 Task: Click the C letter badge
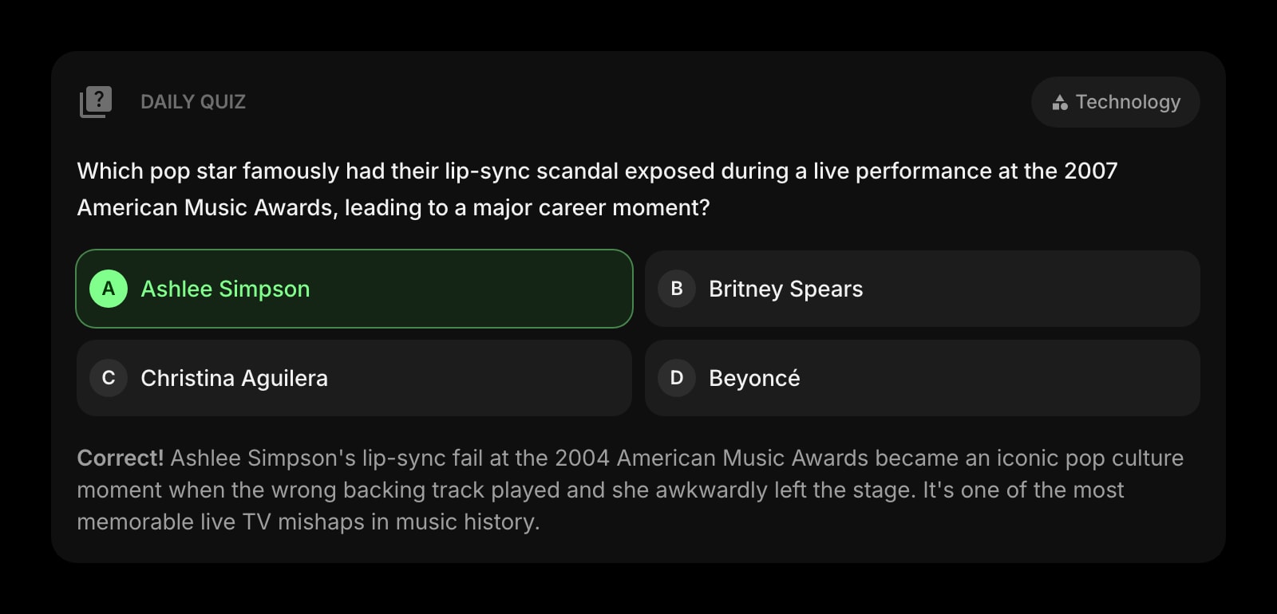(x=109, y=378)
